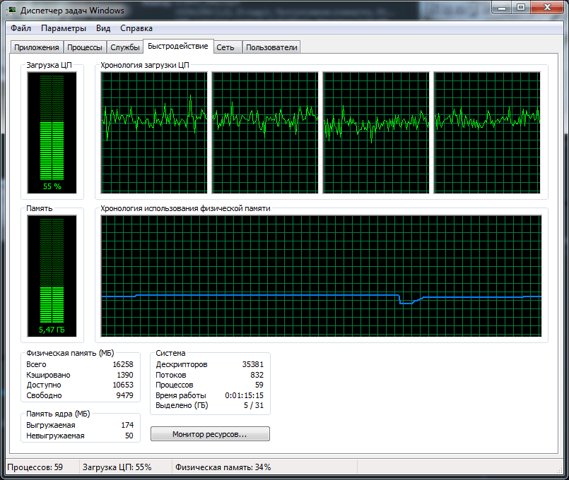Click the Доступно value 10653

pos(123,385)
